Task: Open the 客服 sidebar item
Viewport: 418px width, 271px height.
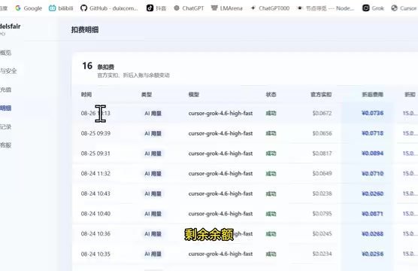Action: click(x=5, y=145)
